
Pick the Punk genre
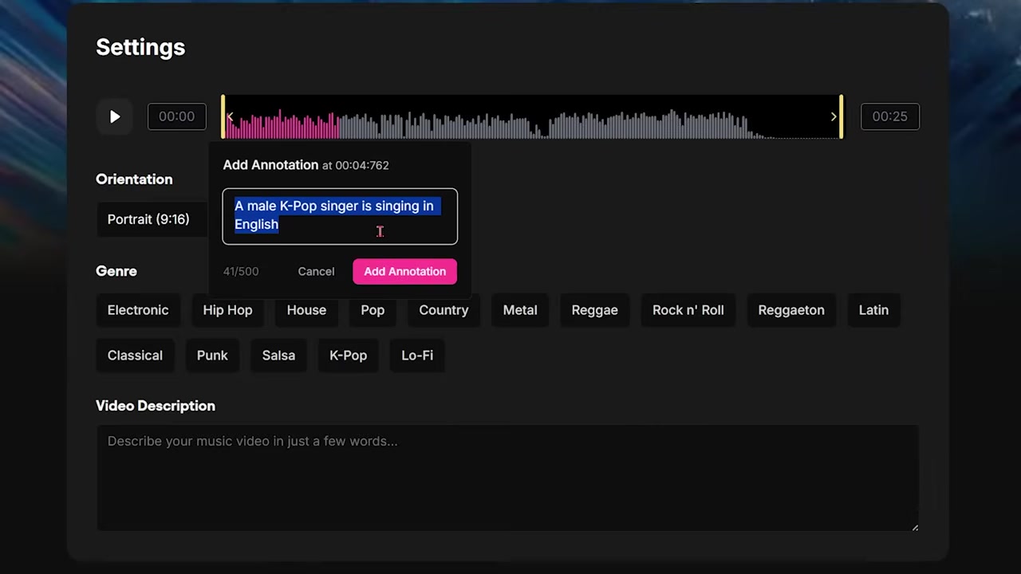[x=212, y=356]
